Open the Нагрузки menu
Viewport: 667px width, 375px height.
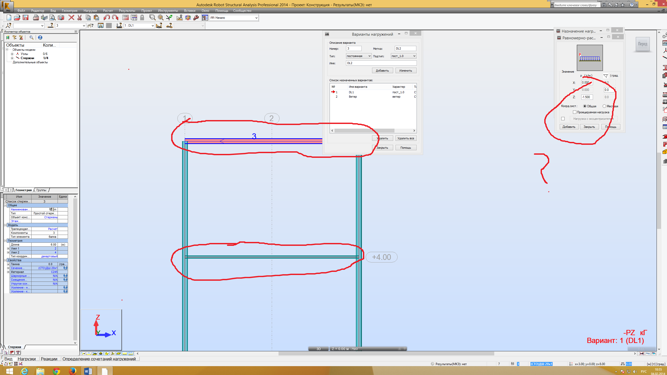[x=90, y=11]
